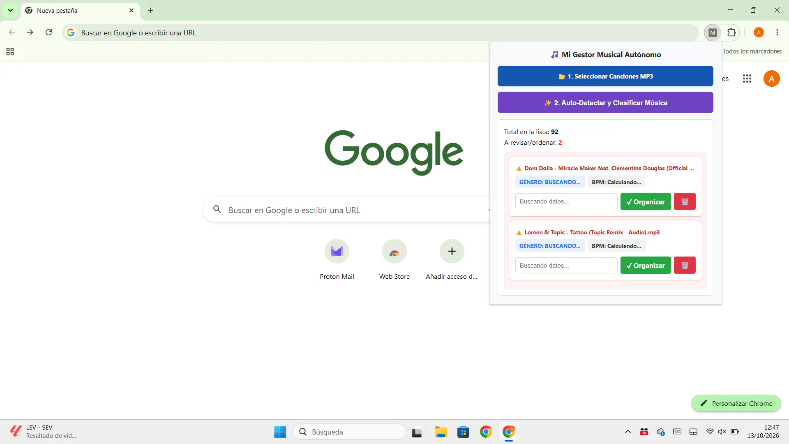Screen dimensions: 789x444
Task: Click the Dom Dolla song title
Action: (x=609, y=168)
